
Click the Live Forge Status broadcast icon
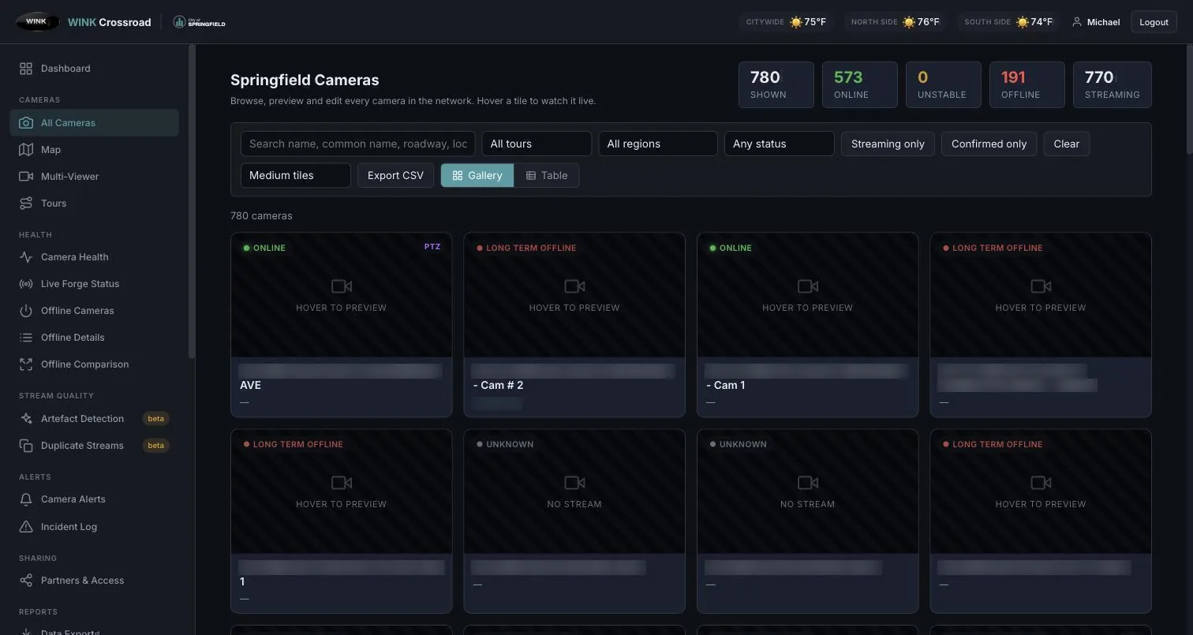point(26,284)
